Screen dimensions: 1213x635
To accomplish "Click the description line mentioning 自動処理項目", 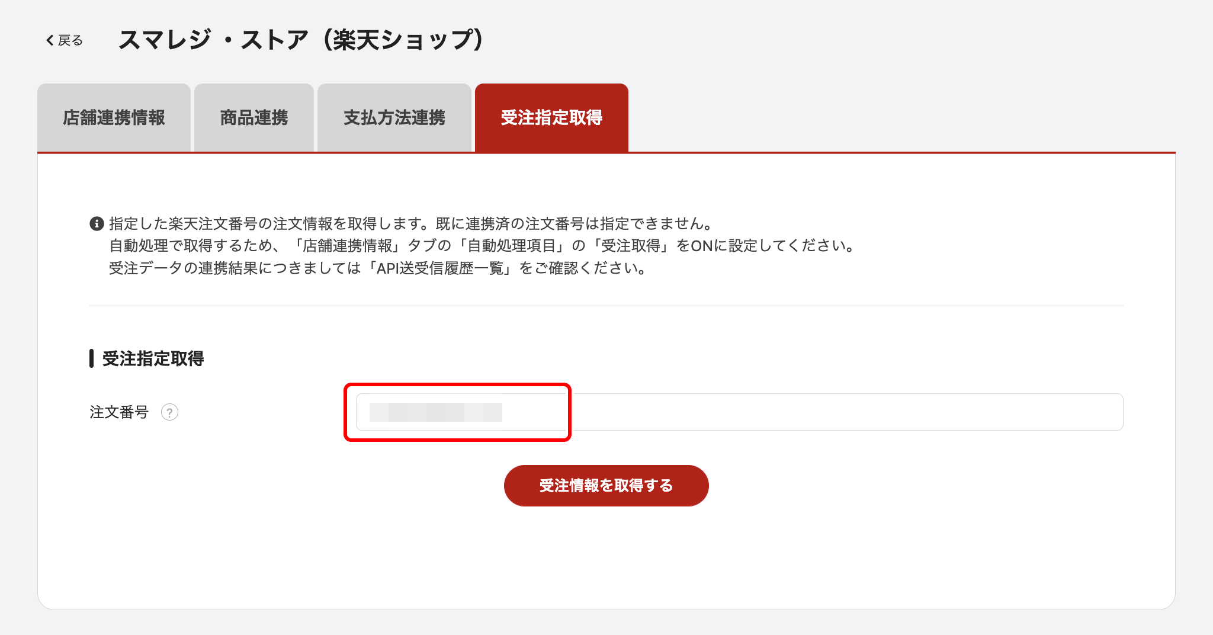I will tap(481, 246).
